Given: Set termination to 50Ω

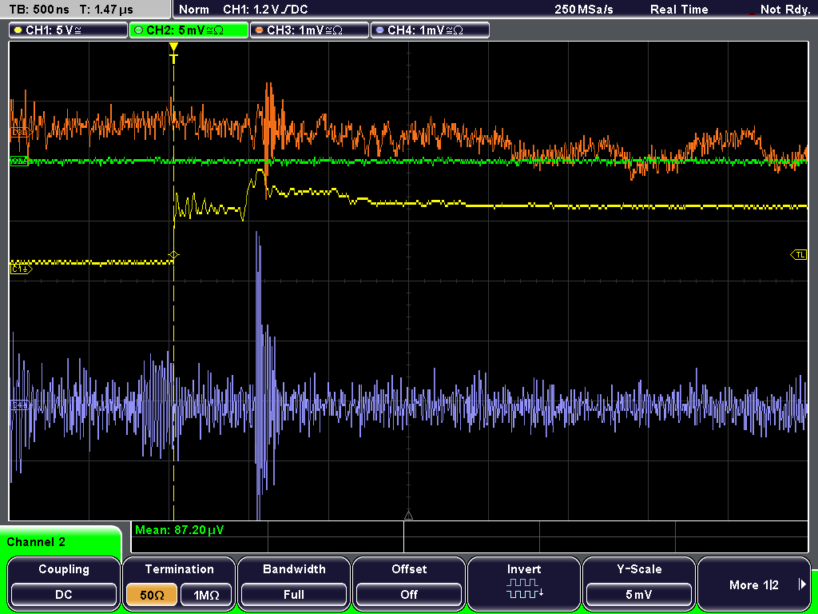Looking at the screenshot, I should [152, 595].
